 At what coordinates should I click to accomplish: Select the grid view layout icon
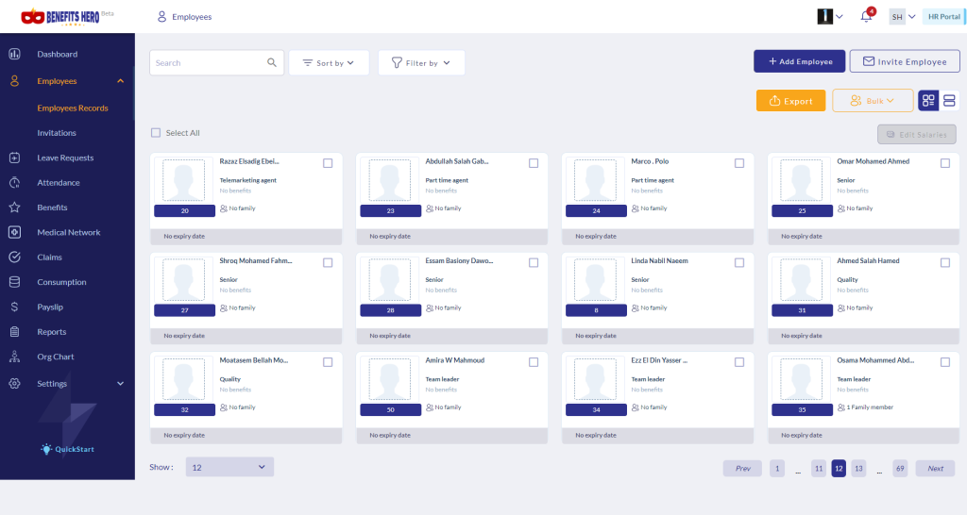(928, 101)
